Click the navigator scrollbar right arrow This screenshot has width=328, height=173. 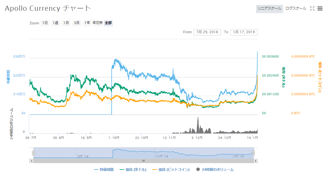256,161
